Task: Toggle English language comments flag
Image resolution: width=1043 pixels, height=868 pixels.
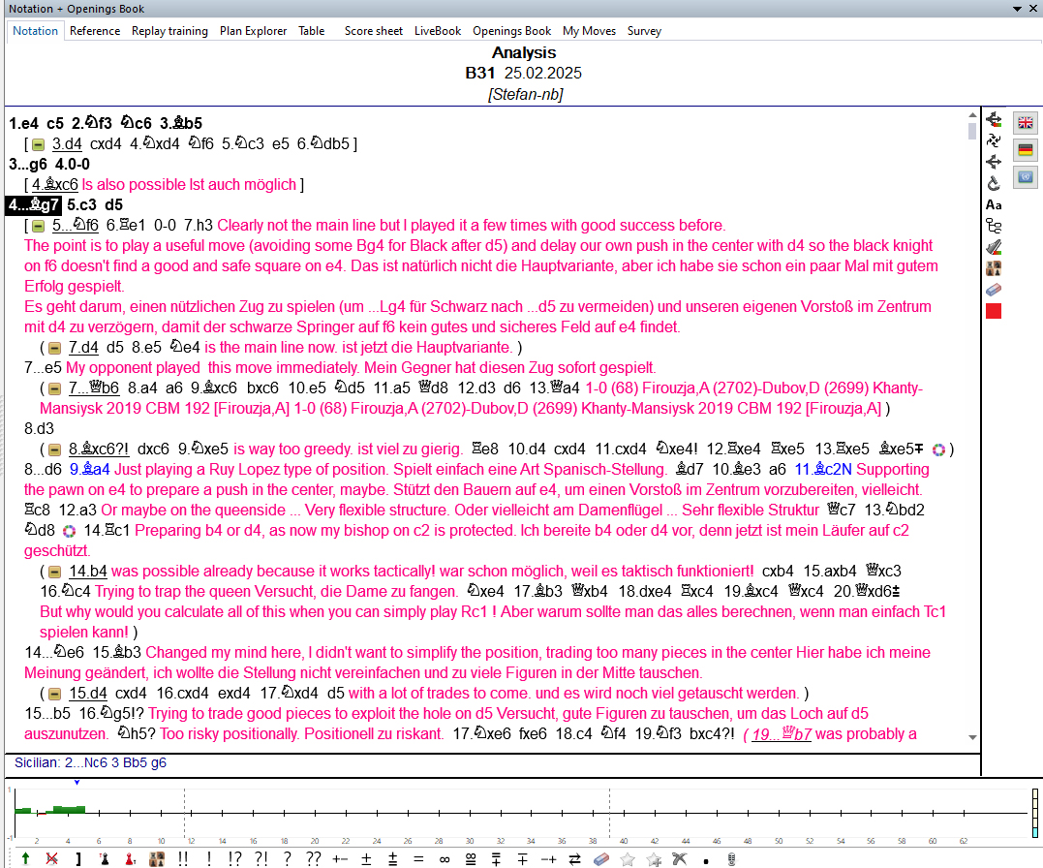Action: pyautogui.click(x=1025, y=123)
